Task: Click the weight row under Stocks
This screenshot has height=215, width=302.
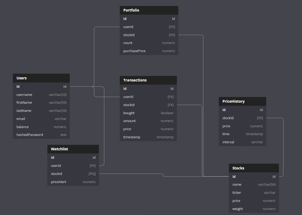Action: pos(253,209)
